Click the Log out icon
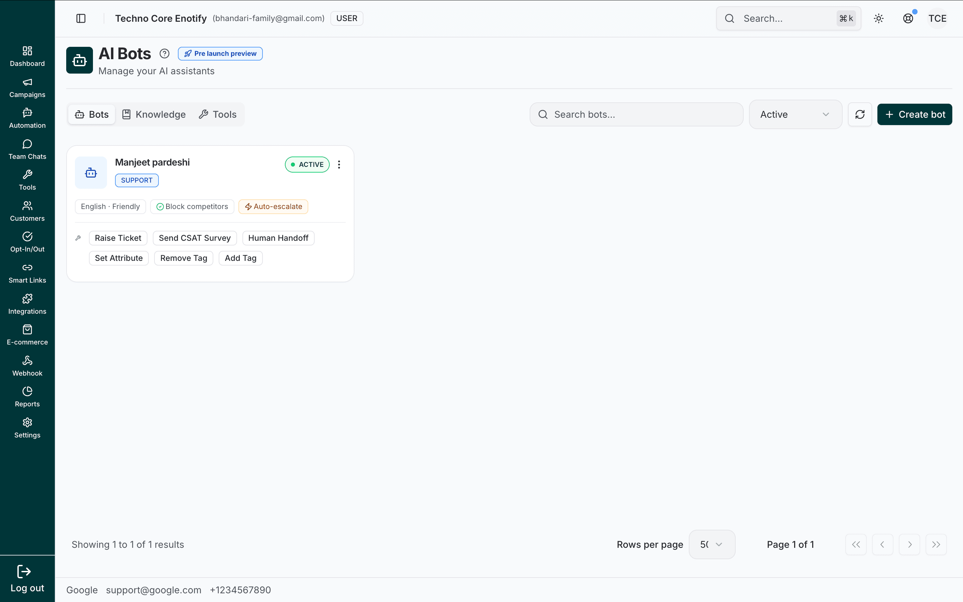 pos(24,572)
